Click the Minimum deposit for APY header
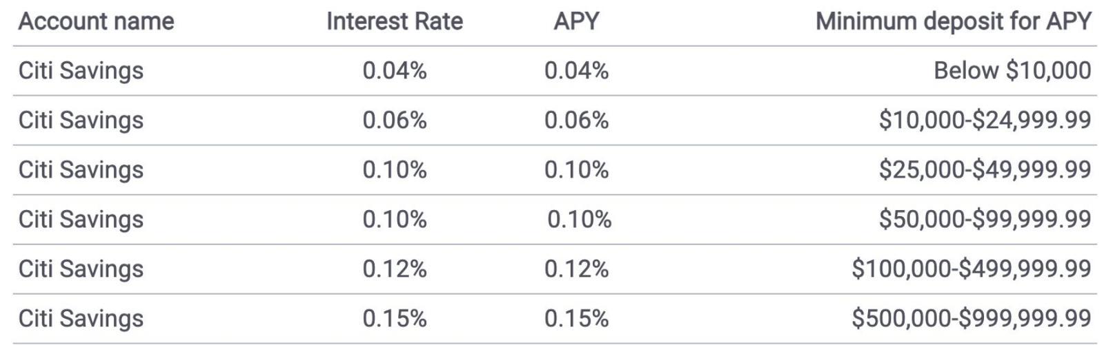The height and width of the screenshot is (345, 1104). coord(953,21)
